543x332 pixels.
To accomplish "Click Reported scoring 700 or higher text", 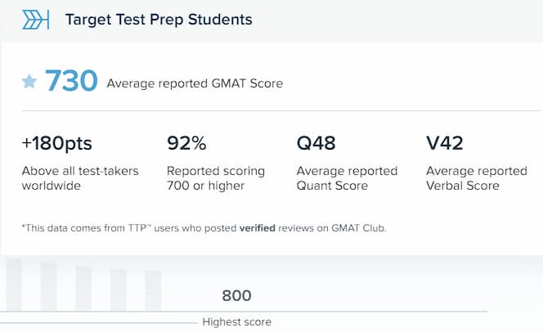I will [216, 178].
